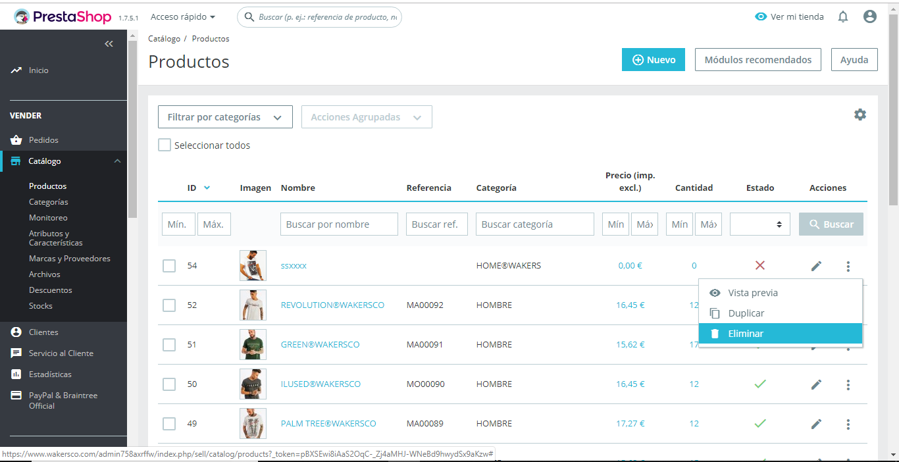Click the Clientes person icon

16,332
